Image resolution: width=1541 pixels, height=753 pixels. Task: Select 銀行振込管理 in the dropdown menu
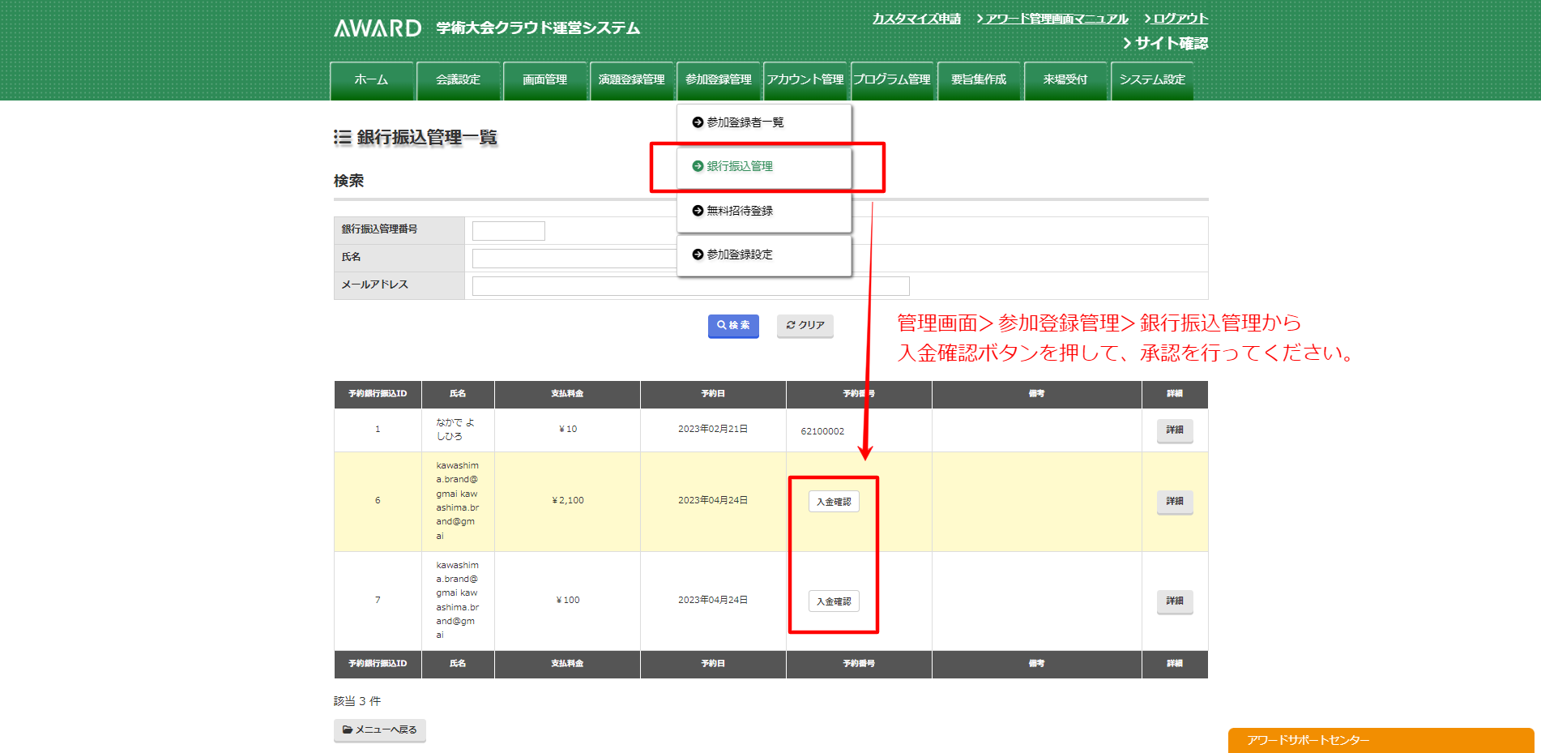[739, 166]
